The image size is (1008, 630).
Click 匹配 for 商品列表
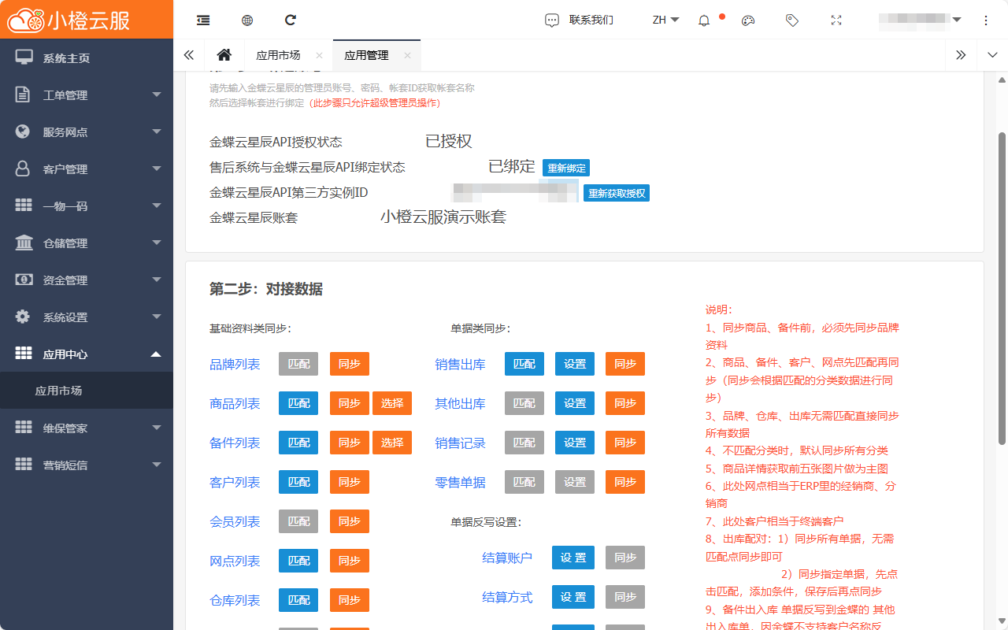[x=298, y=403]
